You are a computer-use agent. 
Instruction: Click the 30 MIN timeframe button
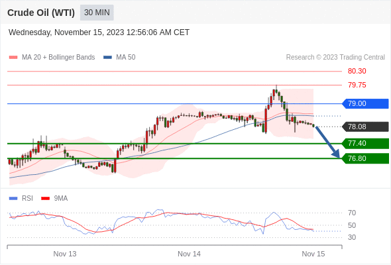point(97,13)
